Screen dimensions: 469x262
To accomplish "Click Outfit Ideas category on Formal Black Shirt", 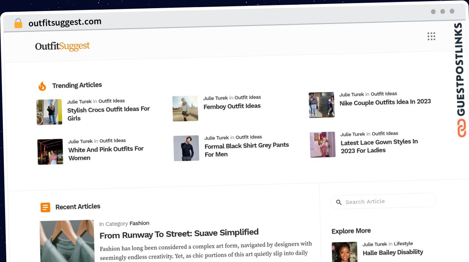I will click(x=249, y=137).
